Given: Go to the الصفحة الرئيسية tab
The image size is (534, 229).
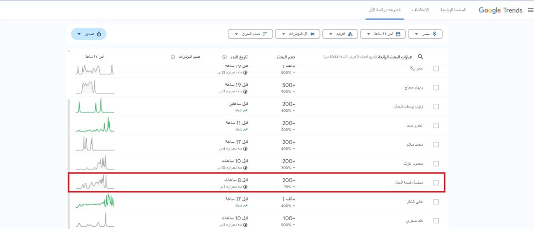Looking at the screenshot, I should pyautogui.click(x=453, y=10).
